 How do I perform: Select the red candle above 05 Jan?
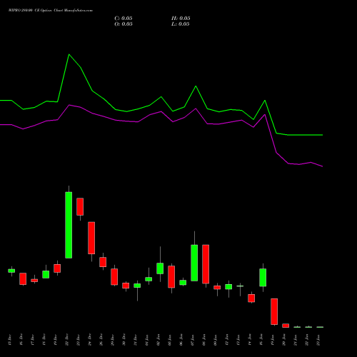[171, 277]
